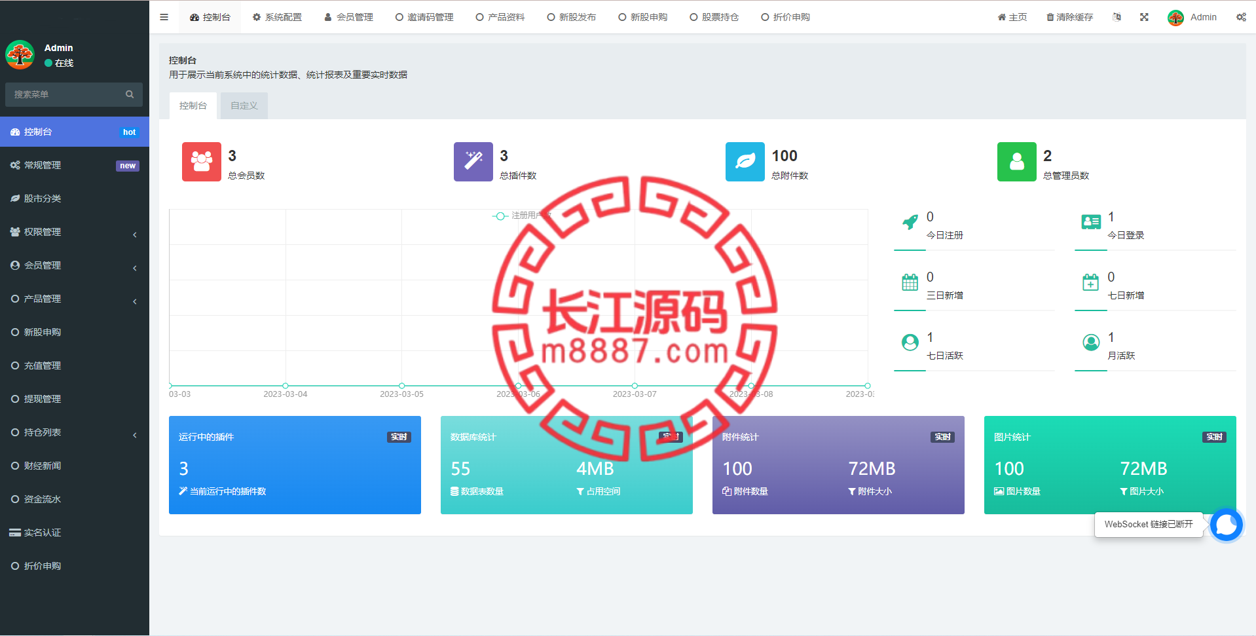The image size is (1256, 636).
Task: Switch to the 系统配置 top tab
Action: click(277, 17)
